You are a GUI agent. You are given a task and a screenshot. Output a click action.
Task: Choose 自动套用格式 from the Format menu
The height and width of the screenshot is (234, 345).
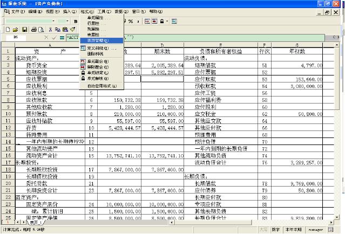click(x=102, y=86)
